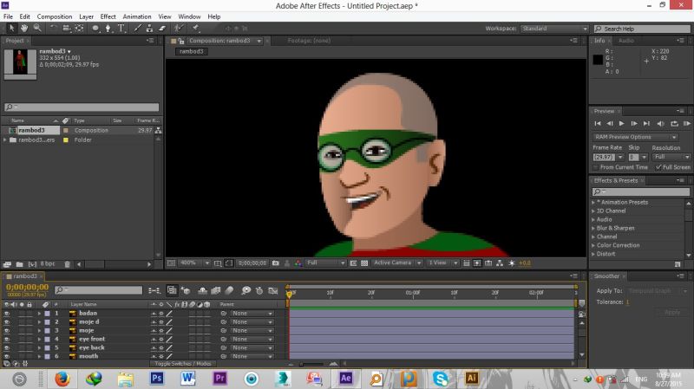Click the Search Help field
694x389 pixels.
[642, 29]
